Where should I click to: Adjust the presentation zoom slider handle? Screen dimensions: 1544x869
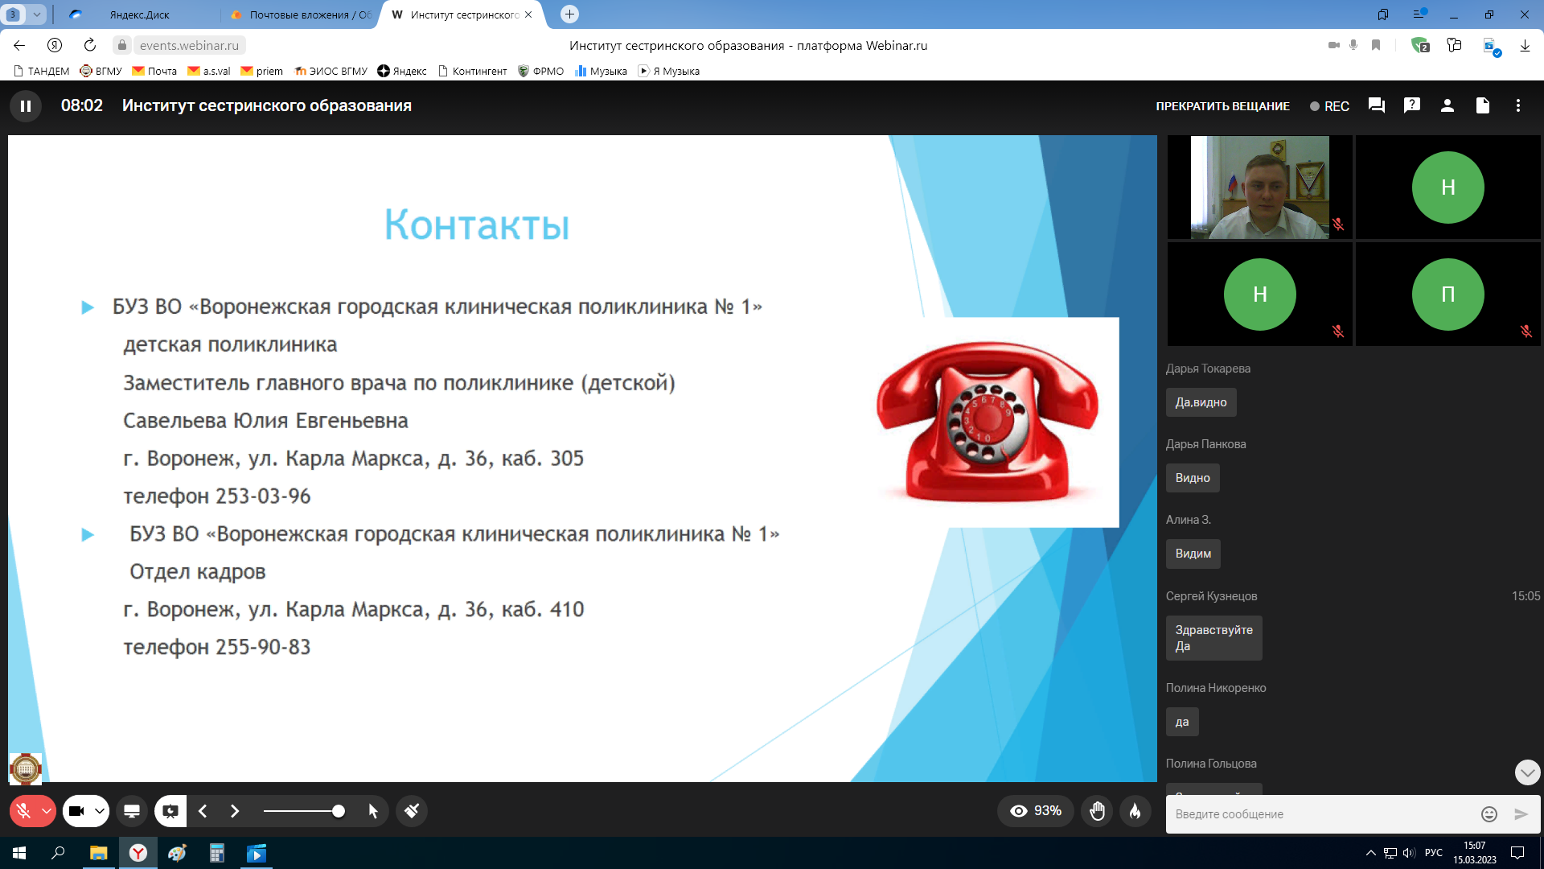[339, 811]
